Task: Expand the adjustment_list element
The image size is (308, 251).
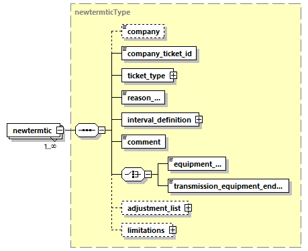Action: point(188,208)
